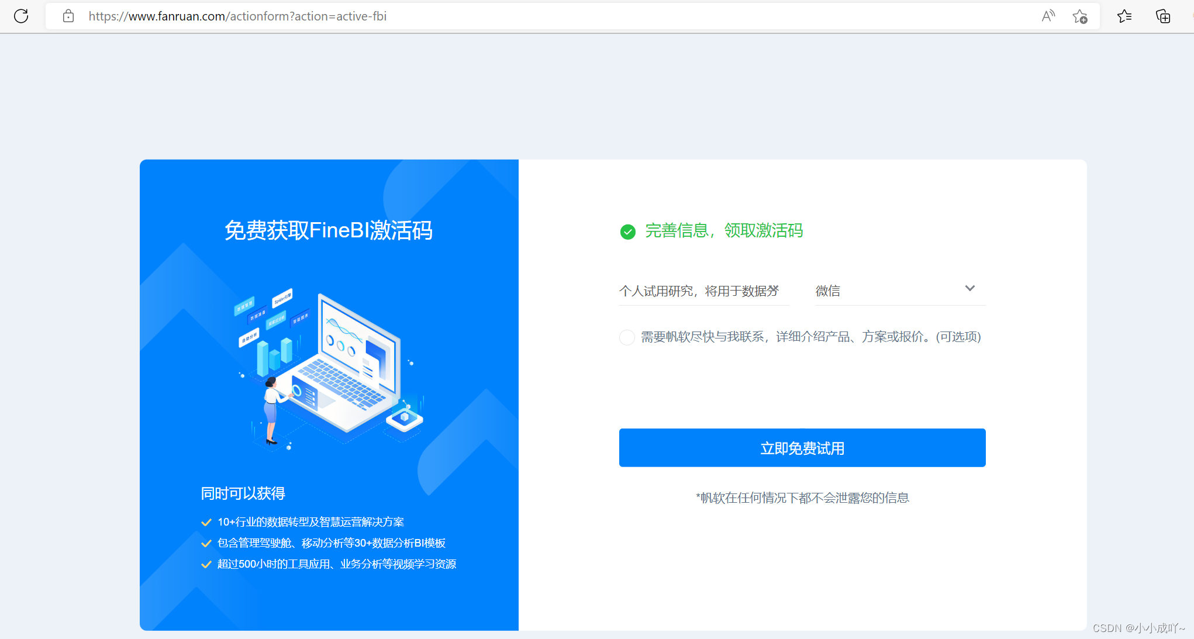
Task: Click the checkmark beside 10+行业 solution item
Action: point(206,521)
